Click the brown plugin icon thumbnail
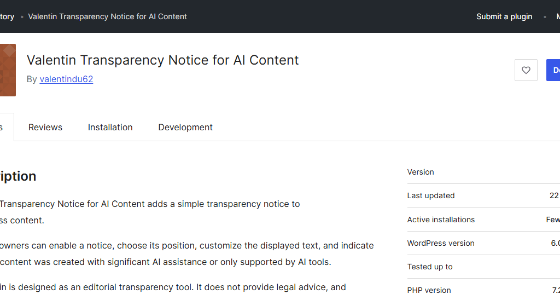560x300 pixels. pyautogui.click(x=8, y=70)
